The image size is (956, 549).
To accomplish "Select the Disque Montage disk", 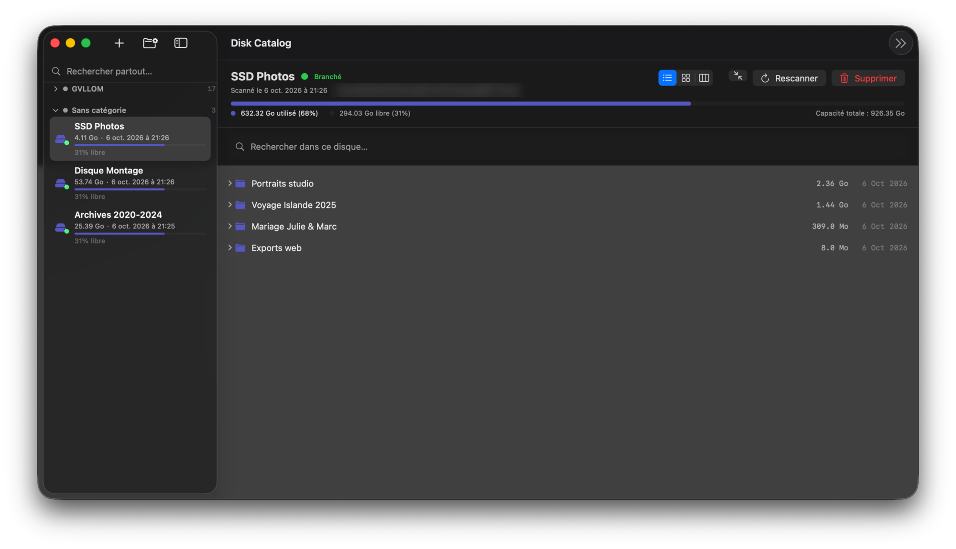I will point(130,183).
